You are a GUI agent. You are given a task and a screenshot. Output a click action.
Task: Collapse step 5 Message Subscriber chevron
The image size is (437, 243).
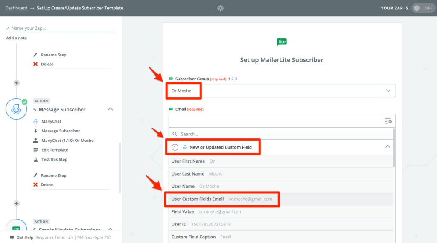[x=111, y=109]
